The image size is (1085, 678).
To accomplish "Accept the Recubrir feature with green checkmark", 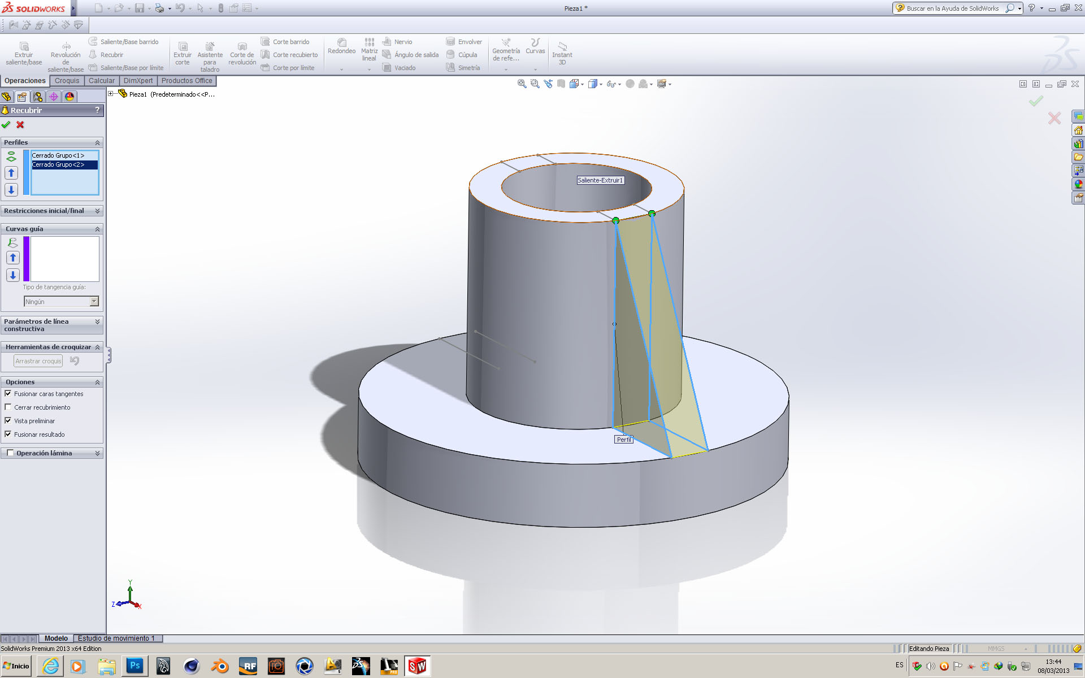I will [6, 125].
